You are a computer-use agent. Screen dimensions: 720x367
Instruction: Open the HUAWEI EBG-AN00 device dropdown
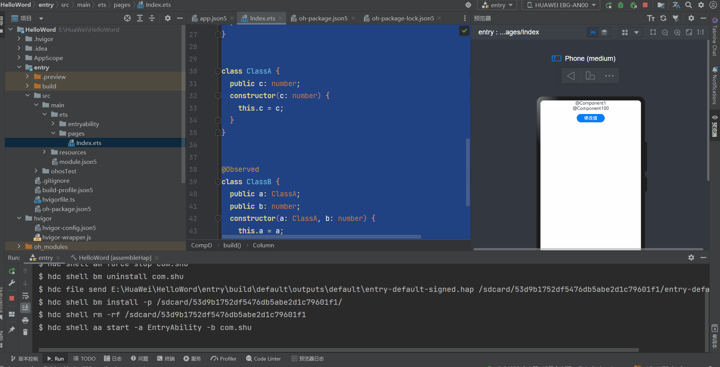click(561, 5)
